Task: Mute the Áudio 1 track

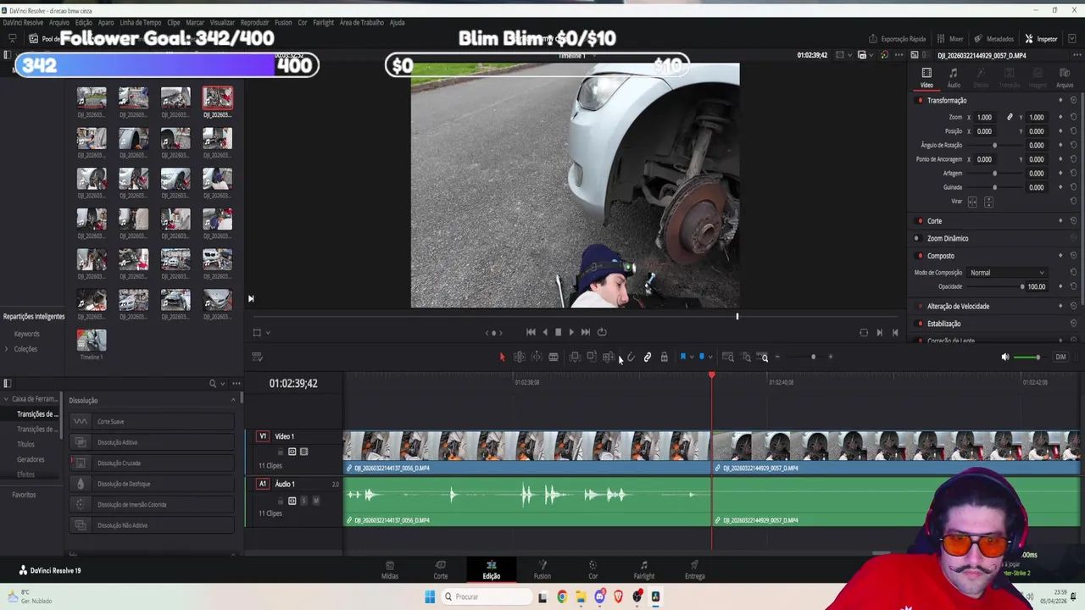Action: [316, 501]
